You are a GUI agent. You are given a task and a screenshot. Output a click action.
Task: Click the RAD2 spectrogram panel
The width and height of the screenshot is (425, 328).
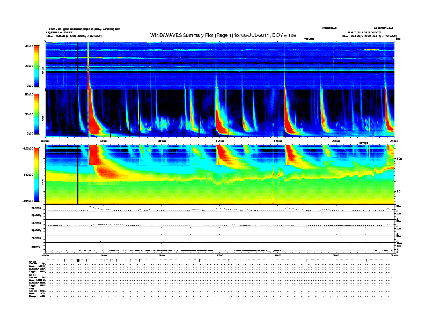[x=220, y=66]
